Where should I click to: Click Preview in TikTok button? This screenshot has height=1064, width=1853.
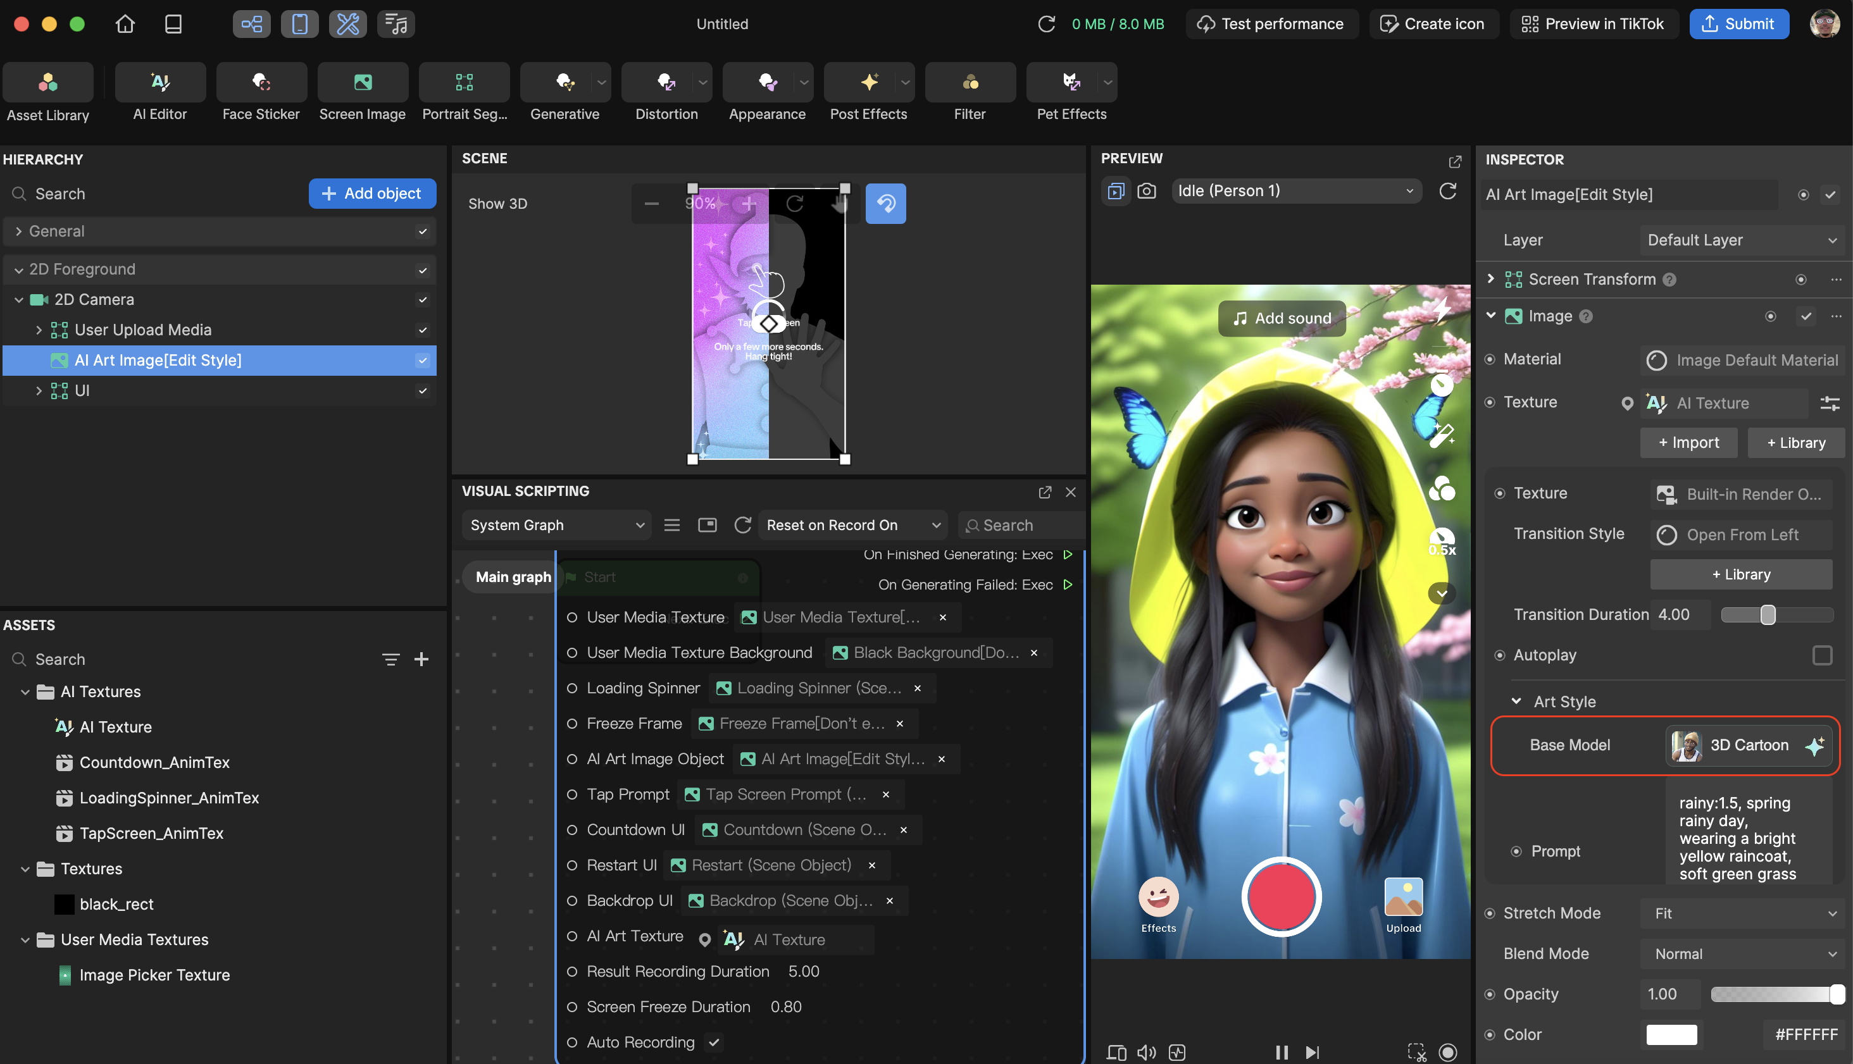pos(1593,24)
